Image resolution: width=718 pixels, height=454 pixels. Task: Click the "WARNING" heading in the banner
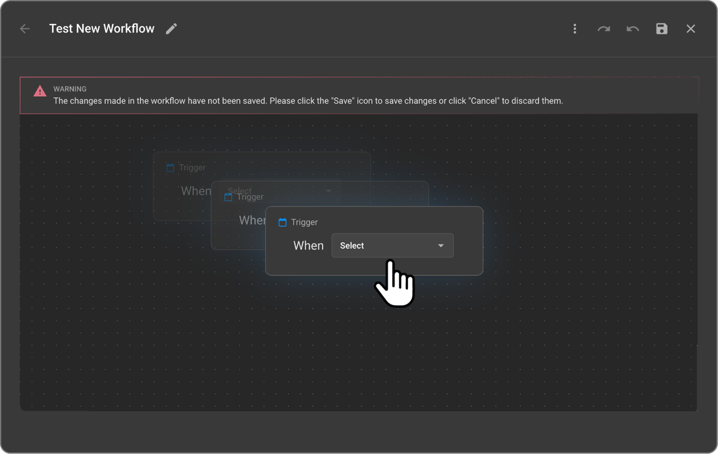pyautogui.click(x=70, y=89)
